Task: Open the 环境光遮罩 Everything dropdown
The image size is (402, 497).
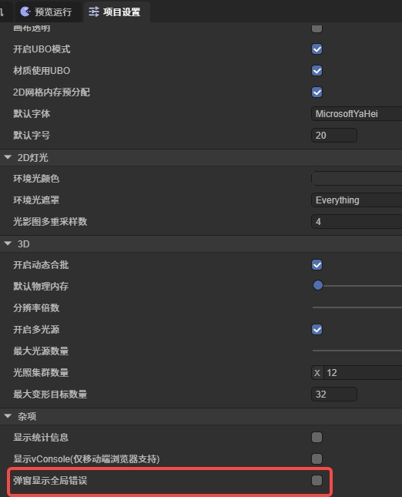Action: [357, 200]
